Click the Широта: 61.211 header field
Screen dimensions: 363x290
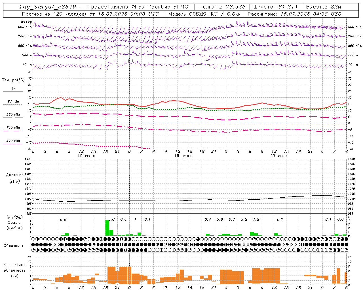point(275,7)
